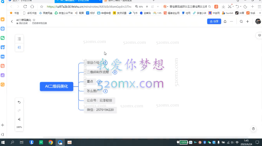
Task: Open the 飞书 bookmark
Action: [133, 13]
